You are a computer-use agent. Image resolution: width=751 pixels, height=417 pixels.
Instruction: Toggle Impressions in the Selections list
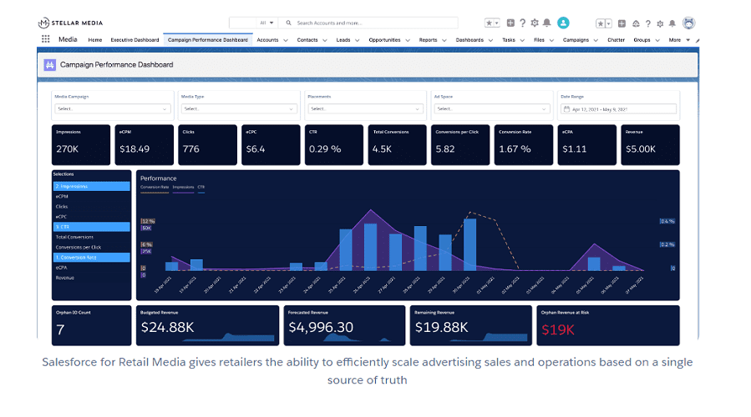(x=92, y=186)
